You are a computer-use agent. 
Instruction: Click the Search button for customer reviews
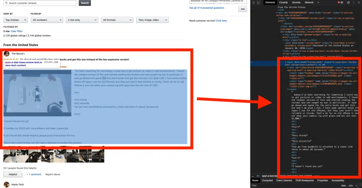point(85,3)
